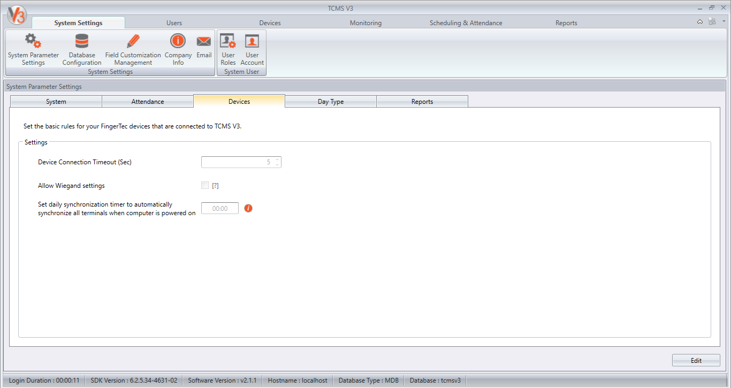Click the TCMS V3 application logo button
This screenshot has height=388, width=731.
17,14
